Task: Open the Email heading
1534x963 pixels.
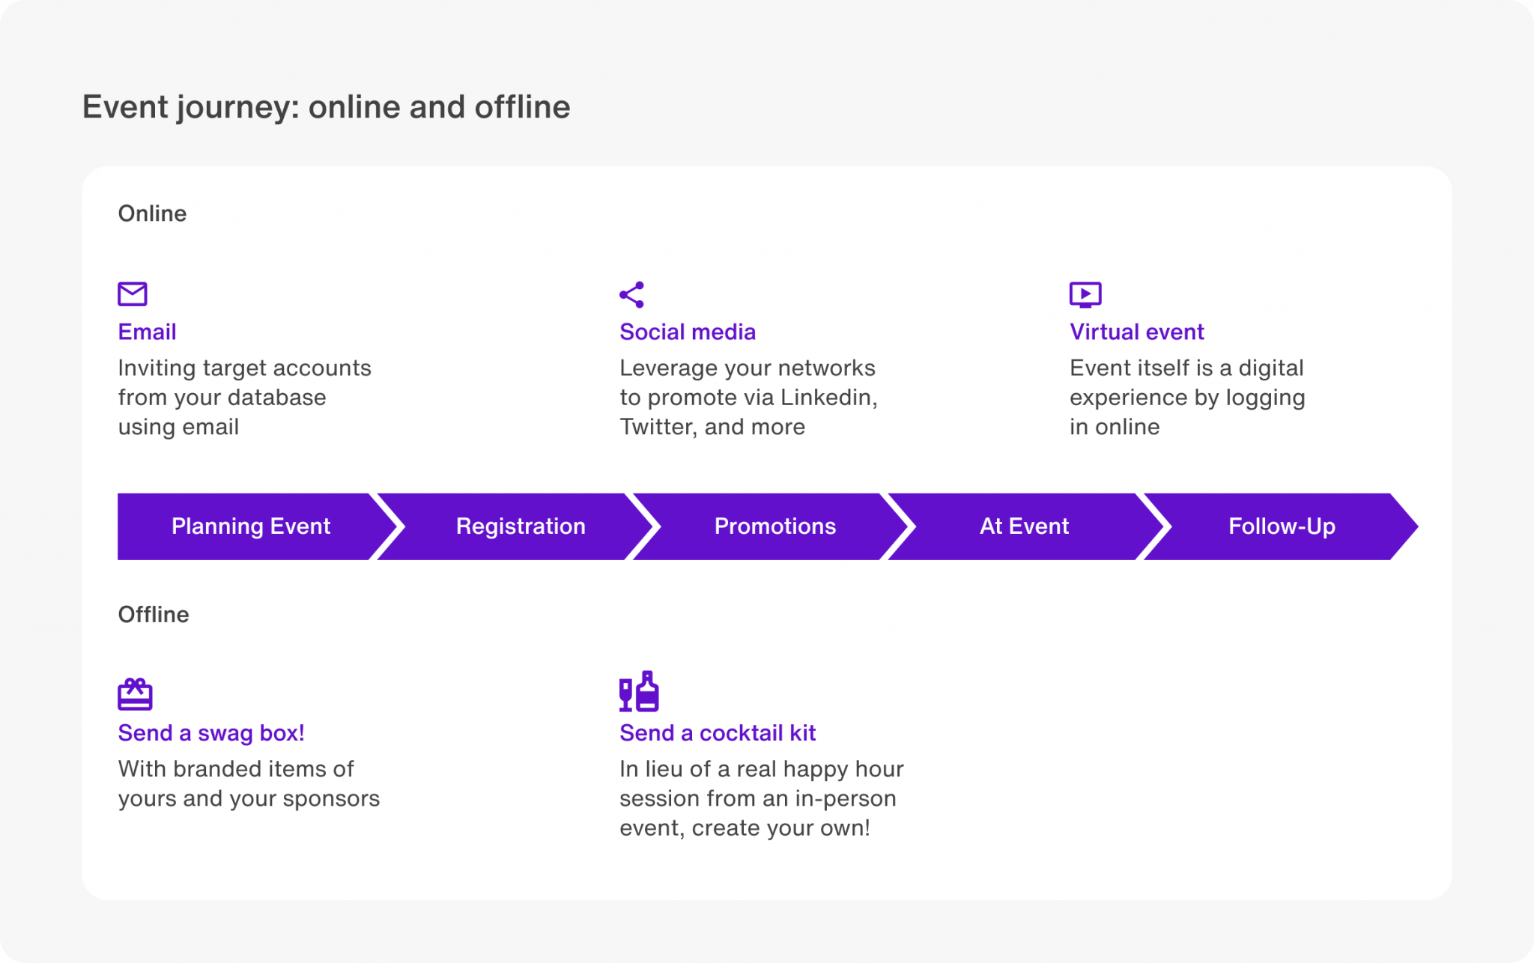Action: (x=147, y=332)
